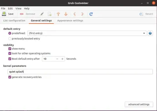This screenshot has height=111, width=157.
Task: Minimize the Grub Customizer window
Action: click(142, 3)
